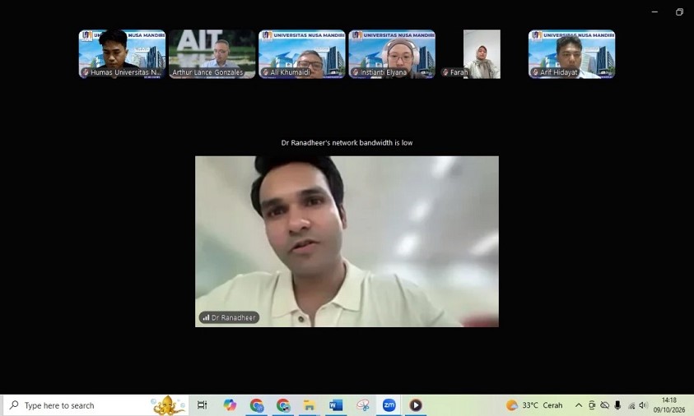This screenshot has width=694, height=416.
Task: Open the Snipping Tool taskbar icon
Action: coord(363,405)
